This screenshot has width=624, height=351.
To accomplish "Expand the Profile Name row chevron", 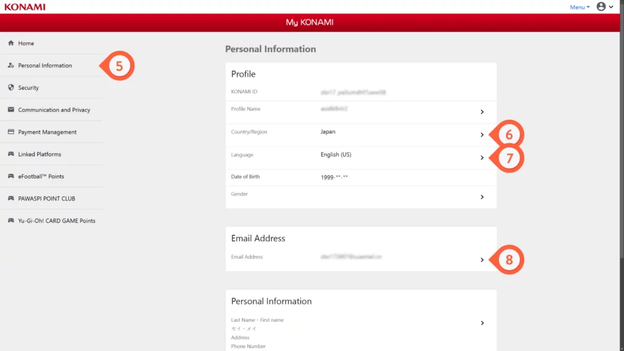I will 482,112.
